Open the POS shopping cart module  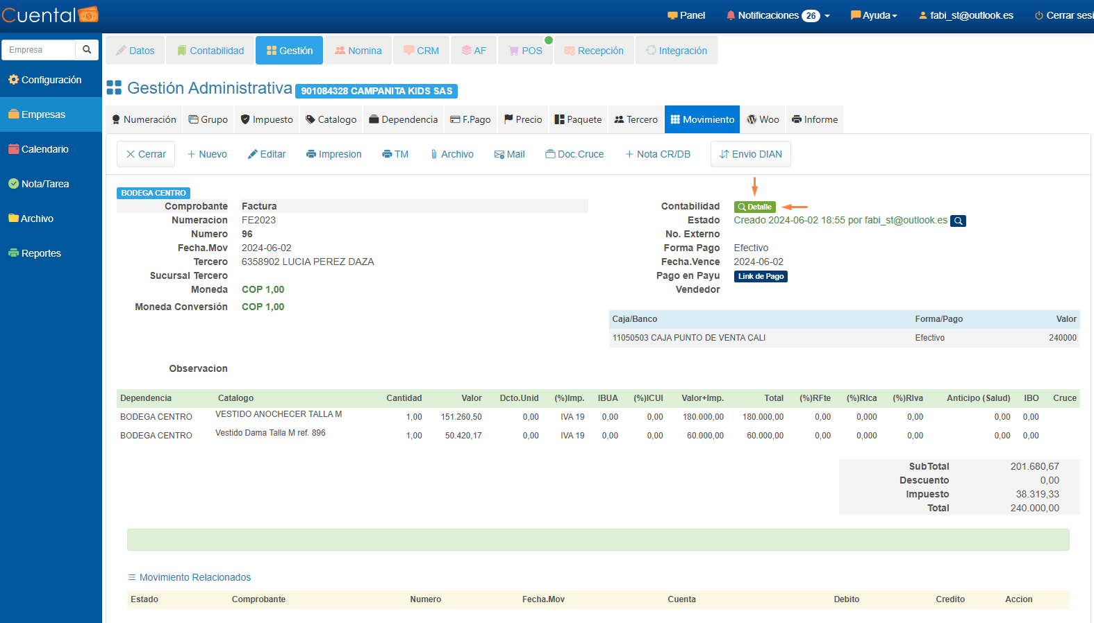coord(525,51)
